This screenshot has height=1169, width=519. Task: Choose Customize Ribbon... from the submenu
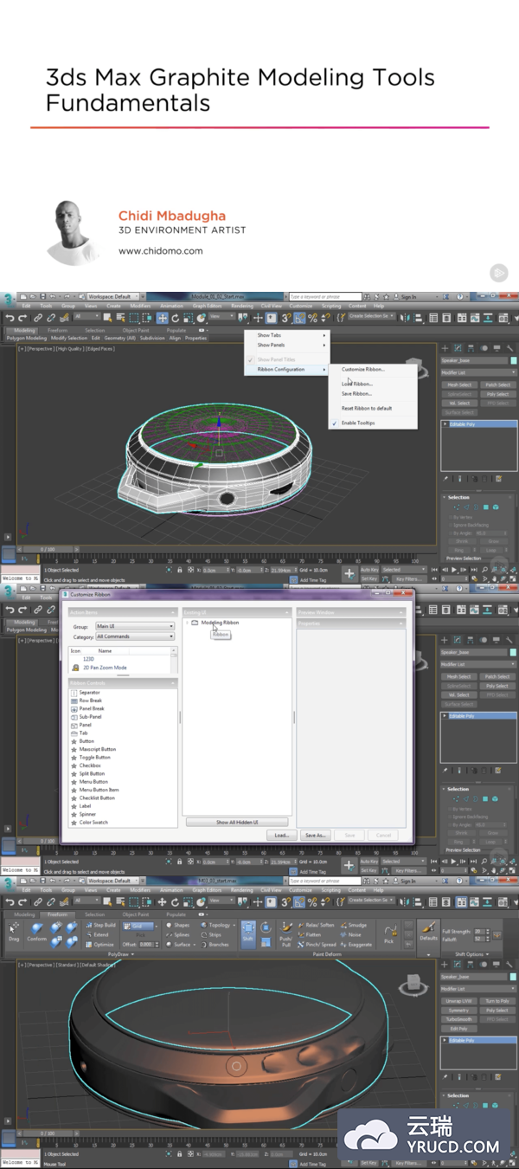[373, 369]
